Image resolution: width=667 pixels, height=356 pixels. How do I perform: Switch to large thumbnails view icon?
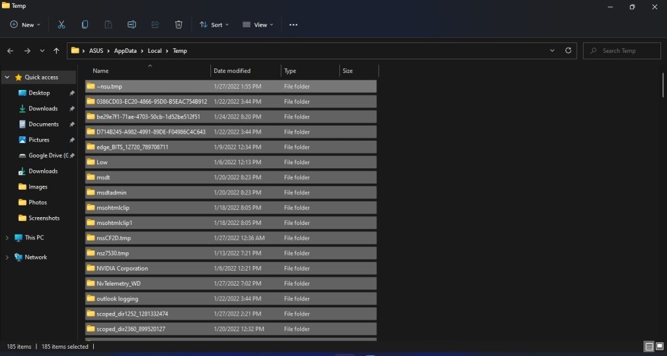click(659, 346)
